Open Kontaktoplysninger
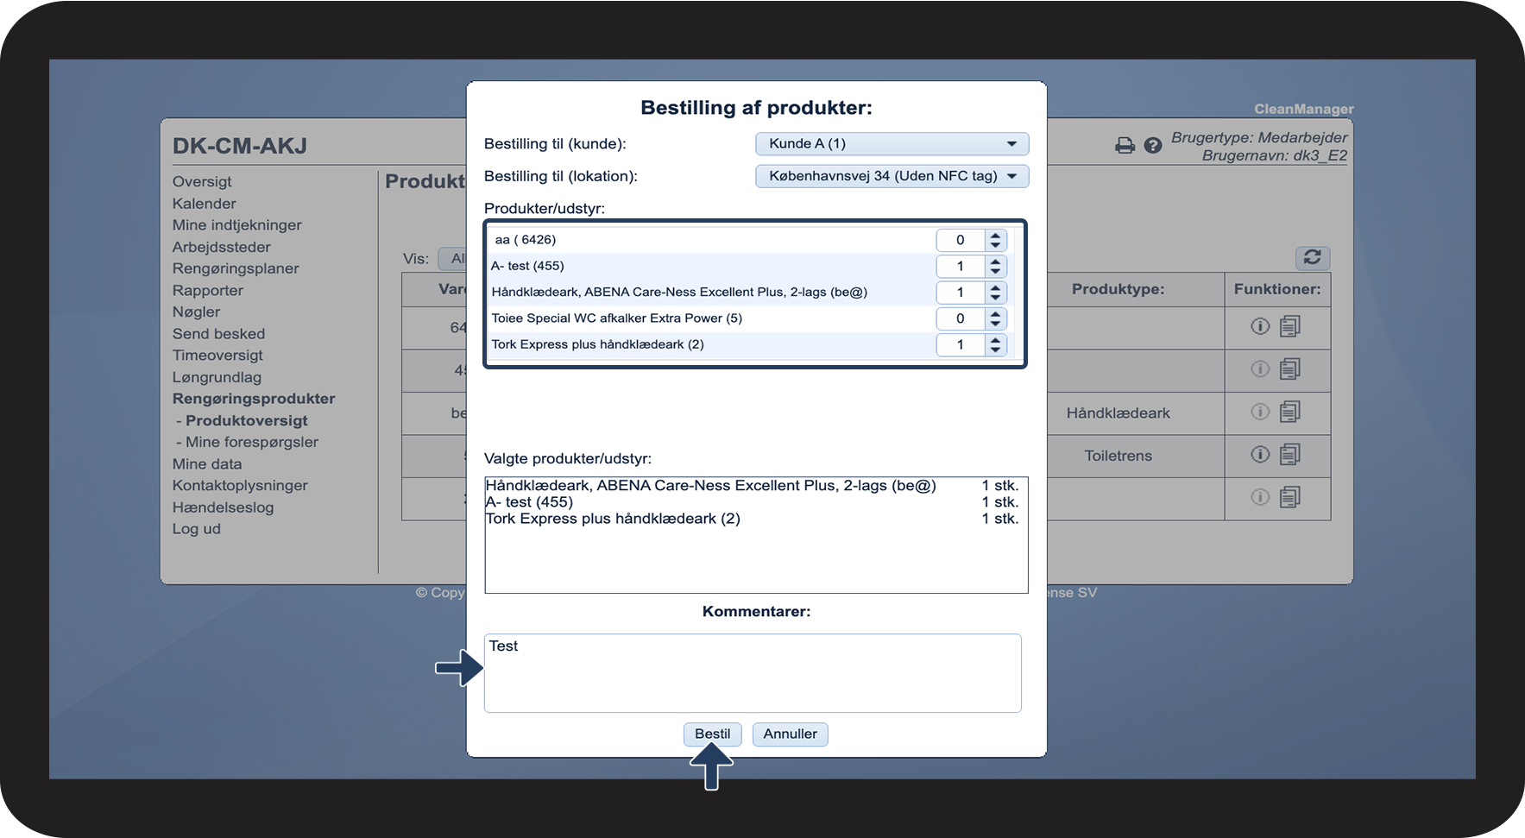The width and height of the screenshot is (1525, 838). click(x=240, y=486)
